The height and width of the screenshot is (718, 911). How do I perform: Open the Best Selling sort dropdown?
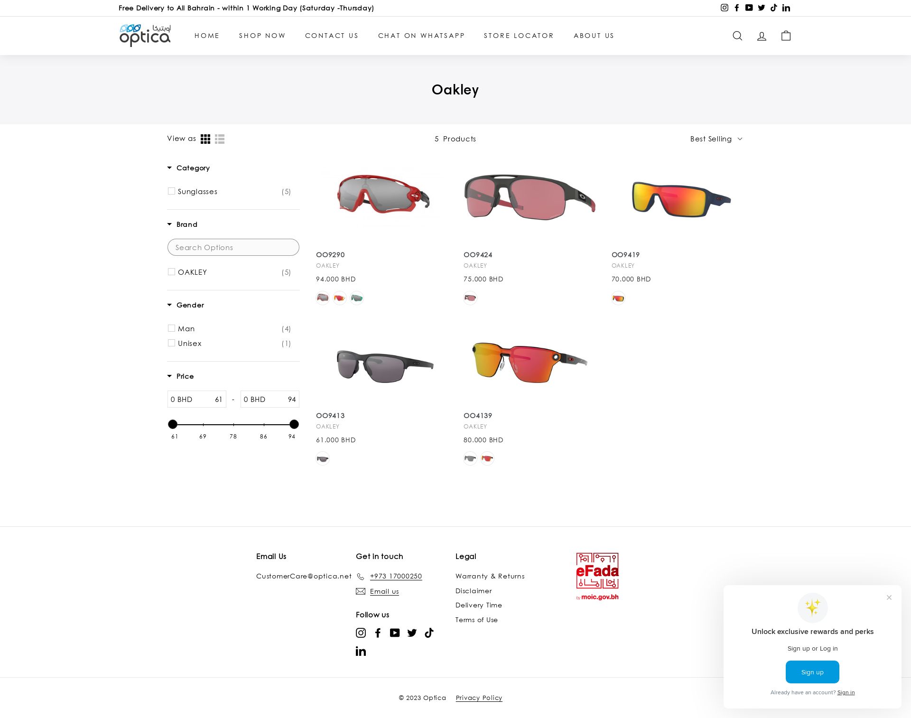pyautogui.click(x=716, y=139)
